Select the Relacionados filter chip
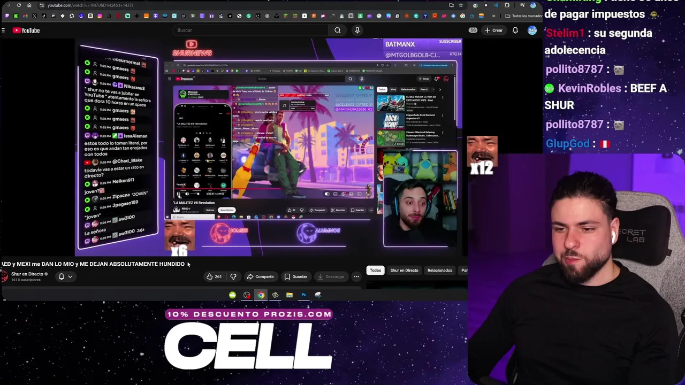This screenshot has height=385, width=685. [440, 271]
